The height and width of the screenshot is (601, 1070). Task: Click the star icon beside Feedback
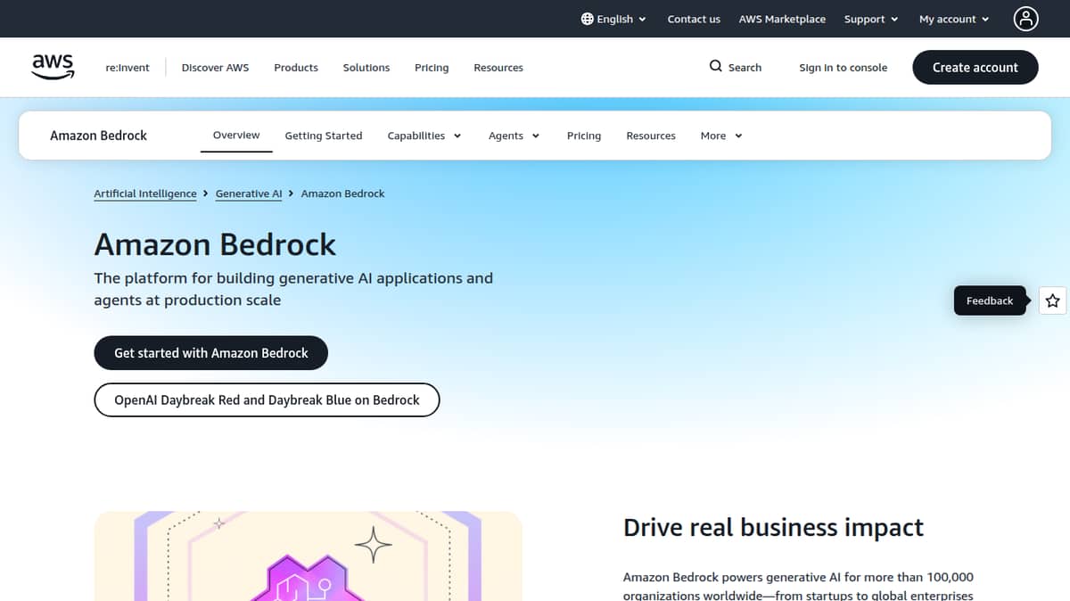pos(1053,300)
